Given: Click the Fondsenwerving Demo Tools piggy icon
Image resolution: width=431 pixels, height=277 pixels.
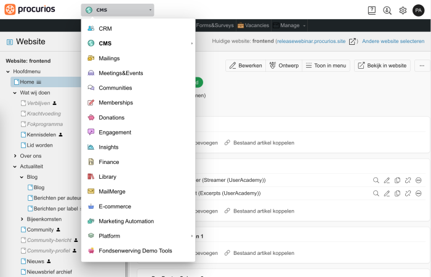Looking at the screenshot, I should [91, 251].
